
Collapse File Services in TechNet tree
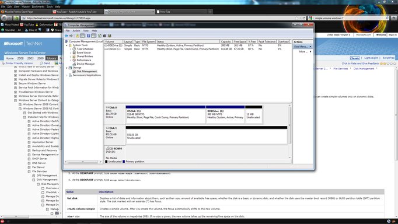click(x=29, y=171)
